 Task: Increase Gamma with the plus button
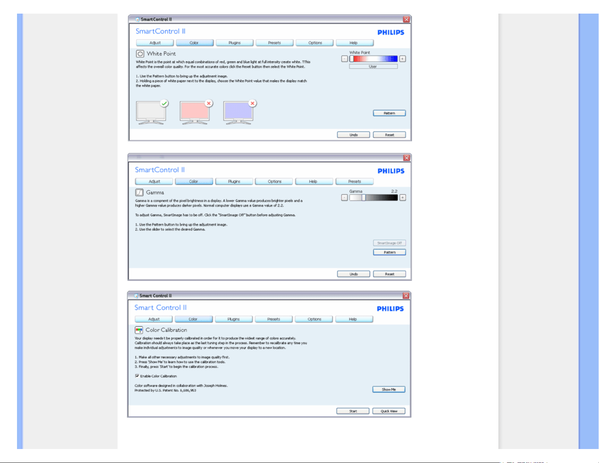point(403,197)
